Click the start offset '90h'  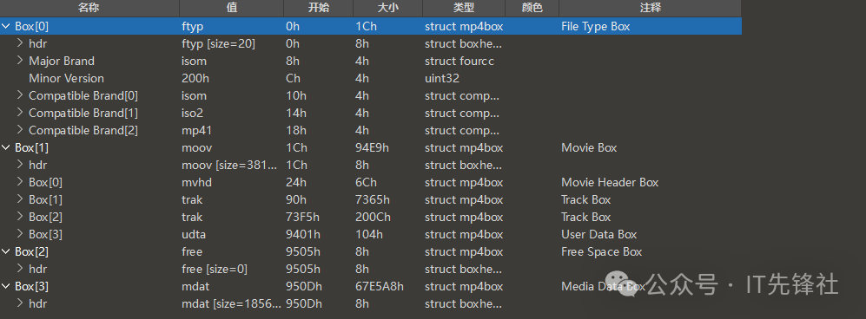tap(296, 199)
